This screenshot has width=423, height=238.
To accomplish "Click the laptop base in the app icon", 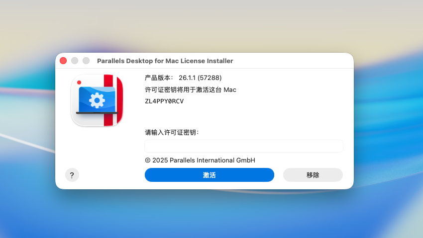I will [97, 113].
